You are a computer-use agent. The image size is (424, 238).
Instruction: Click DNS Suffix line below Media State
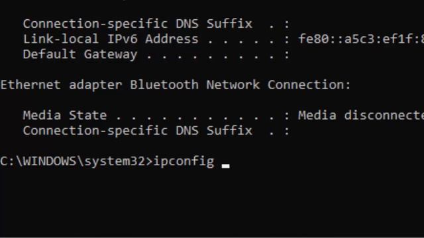click(156, 131)
